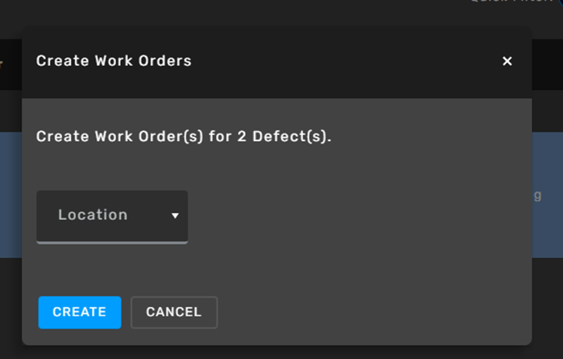563x359 pixels.
Task: Click the Location dropdown arrow caret
Action: 175,216
